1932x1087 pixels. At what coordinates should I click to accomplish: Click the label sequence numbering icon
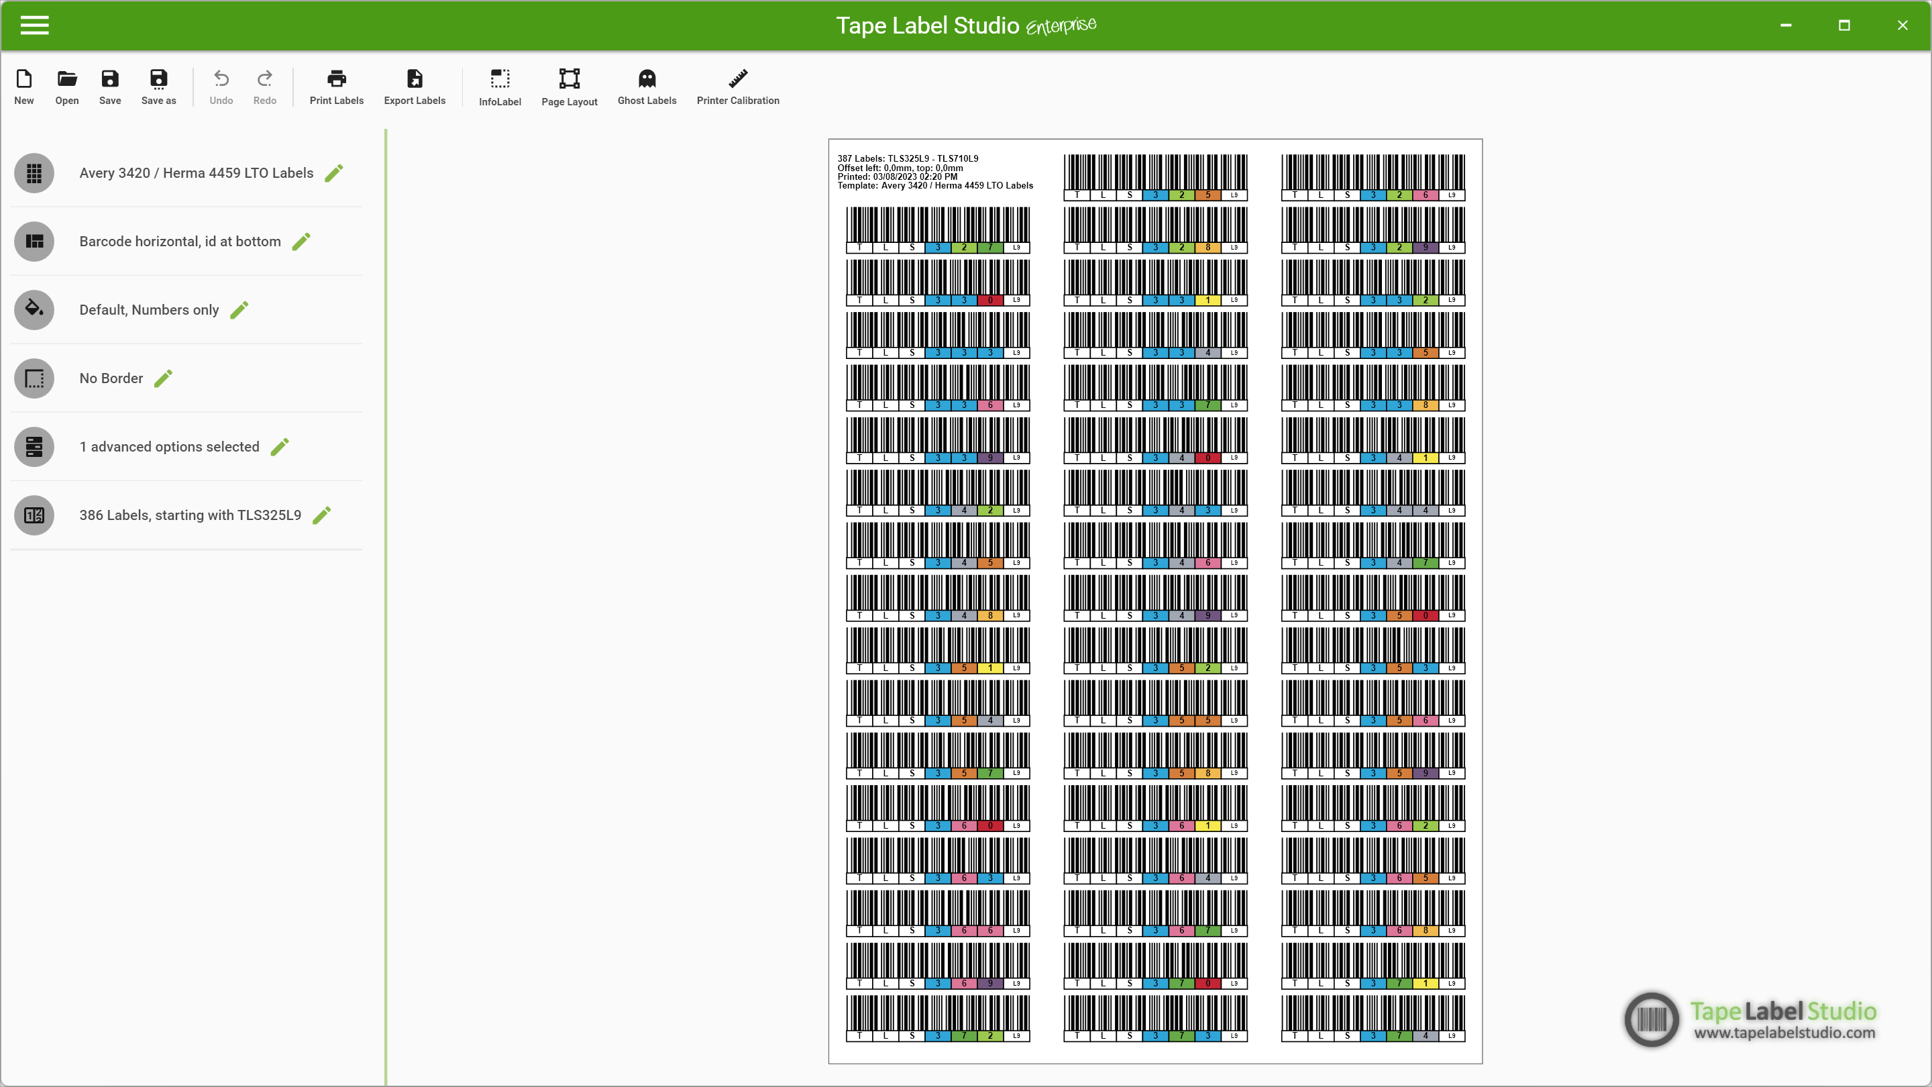34,515
